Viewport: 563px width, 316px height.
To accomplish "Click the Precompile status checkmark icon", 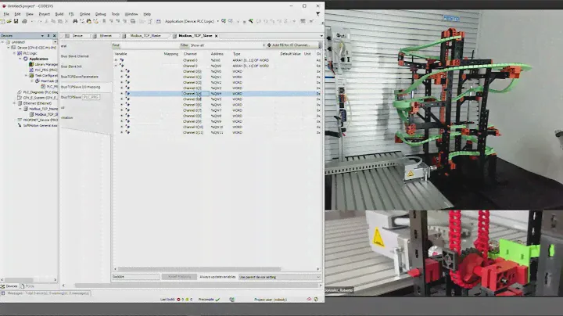I will (x=218, y=300).
